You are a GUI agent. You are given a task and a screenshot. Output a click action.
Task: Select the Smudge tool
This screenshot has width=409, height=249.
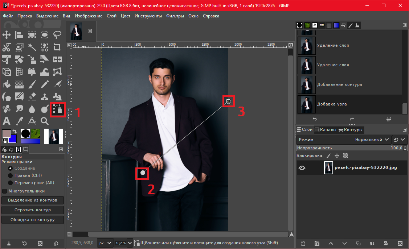click(19, 109)
